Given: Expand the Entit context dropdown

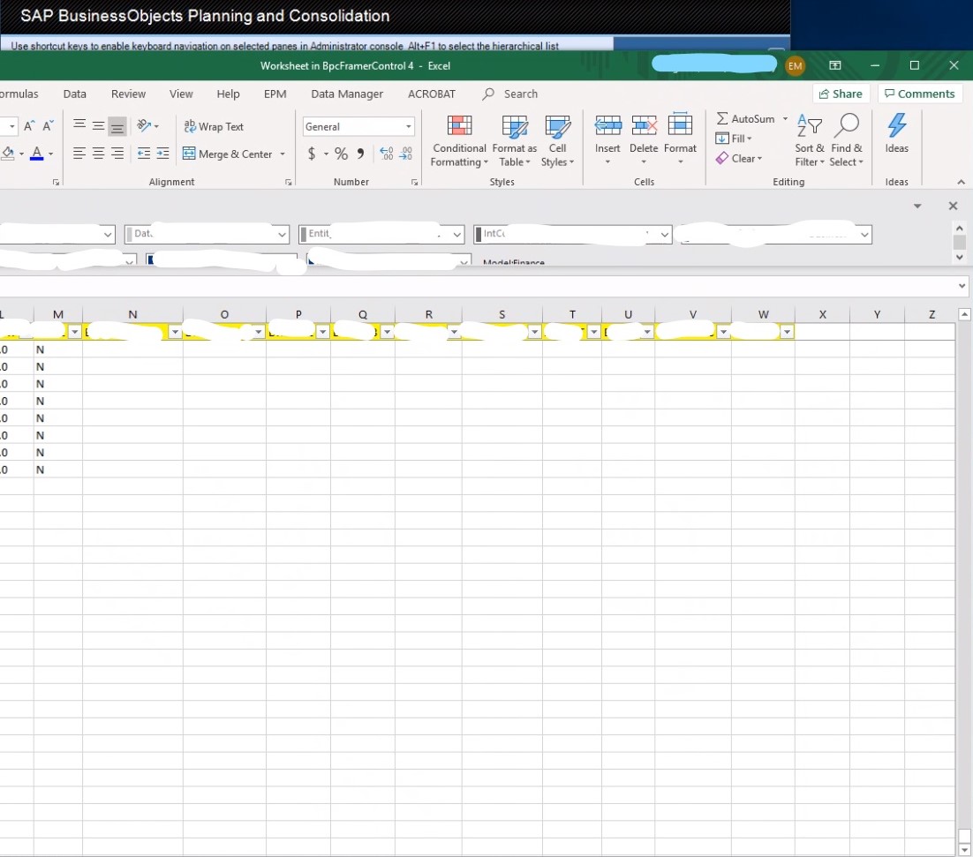Looking at the screenshot, I should click(x=456, y=234).
